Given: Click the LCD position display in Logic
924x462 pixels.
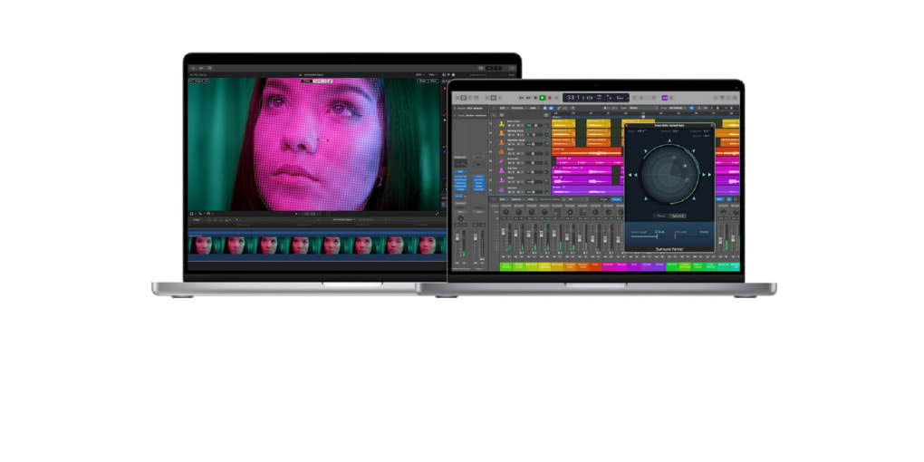Looking at the screenshot, I should pyautogui.click(x=594, y=98).
